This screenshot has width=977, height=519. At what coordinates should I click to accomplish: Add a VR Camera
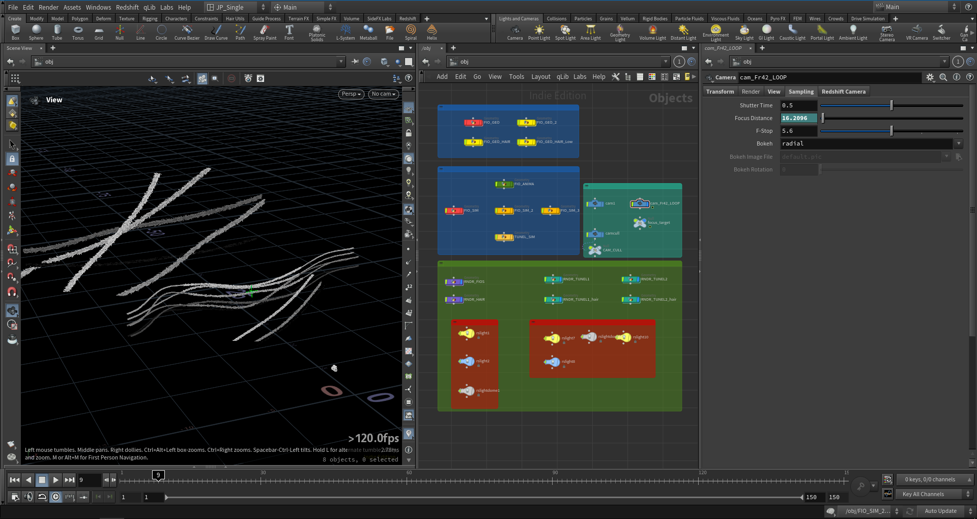[x=917, y=33]
